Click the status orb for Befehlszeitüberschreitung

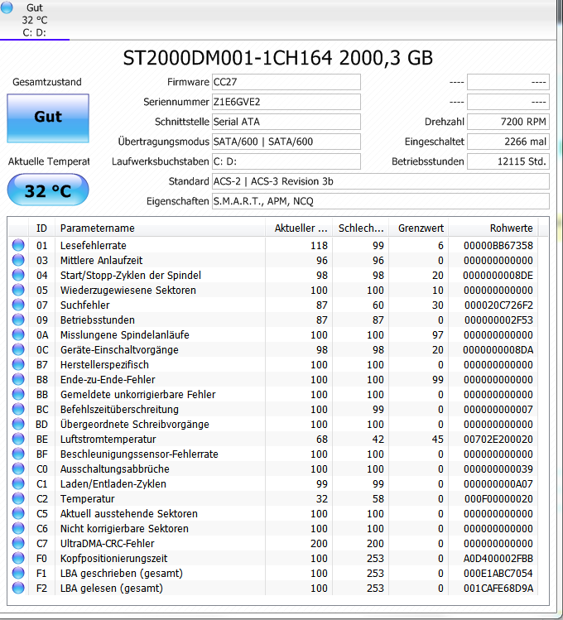pyautogui.click(x=18, y=409)
